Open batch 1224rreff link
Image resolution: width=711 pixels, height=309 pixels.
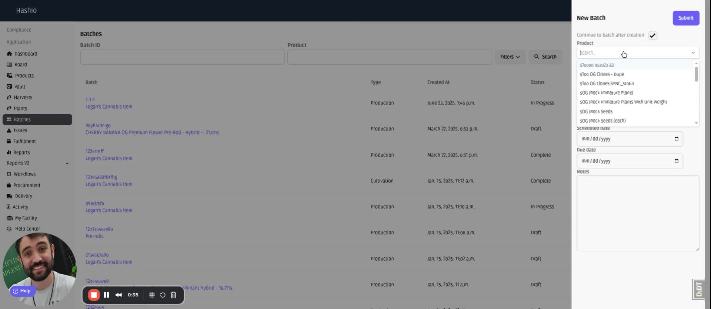point(94,151)
